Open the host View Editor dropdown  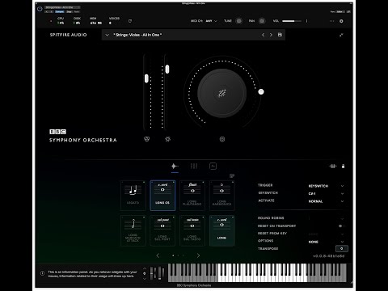coord(339,11)
